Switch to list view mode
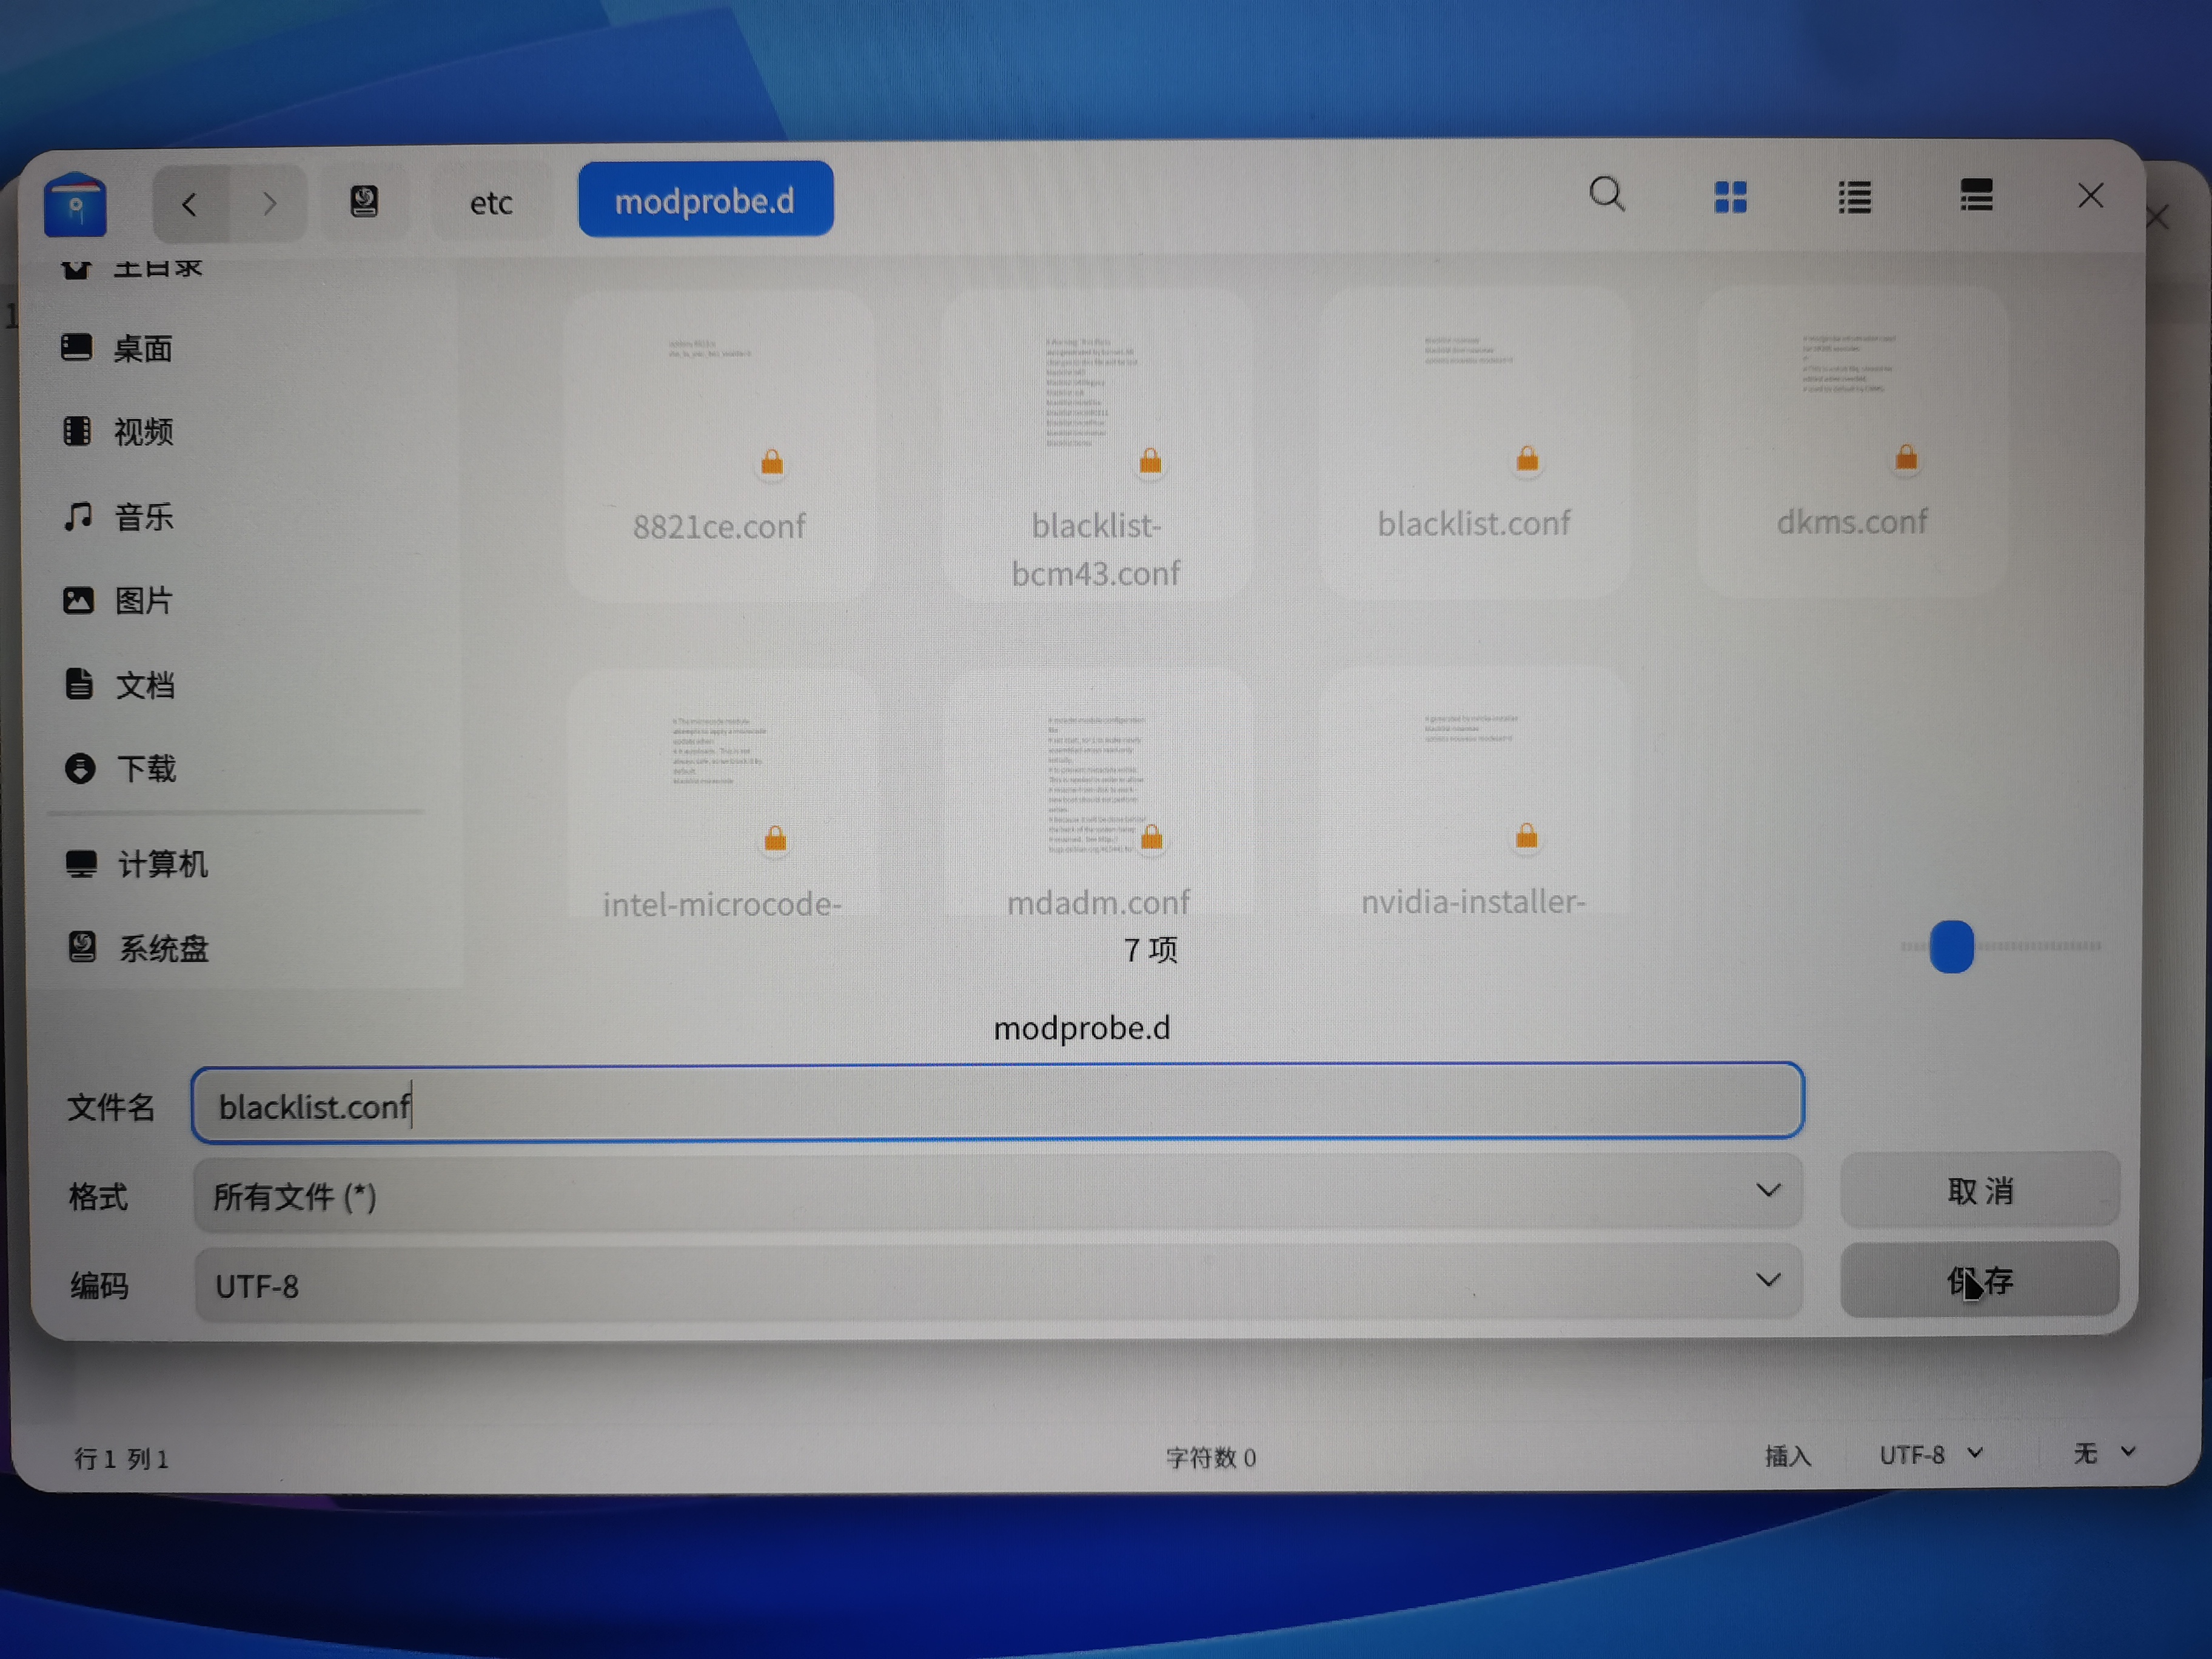This screenshot has height=1659, width=2212. point(1854,197)
